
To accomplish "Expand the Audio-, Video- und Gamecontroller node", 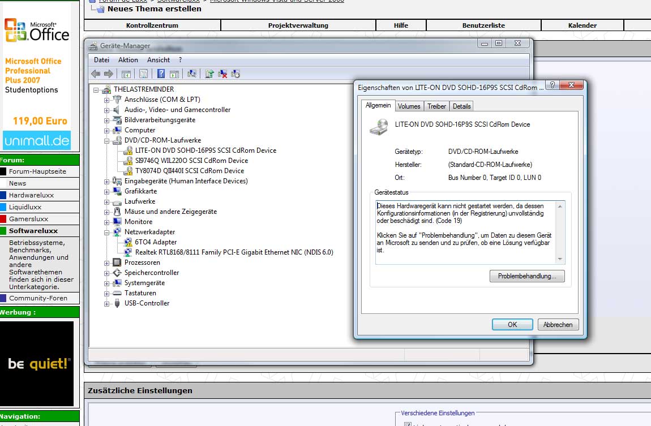I will [106, 110].
